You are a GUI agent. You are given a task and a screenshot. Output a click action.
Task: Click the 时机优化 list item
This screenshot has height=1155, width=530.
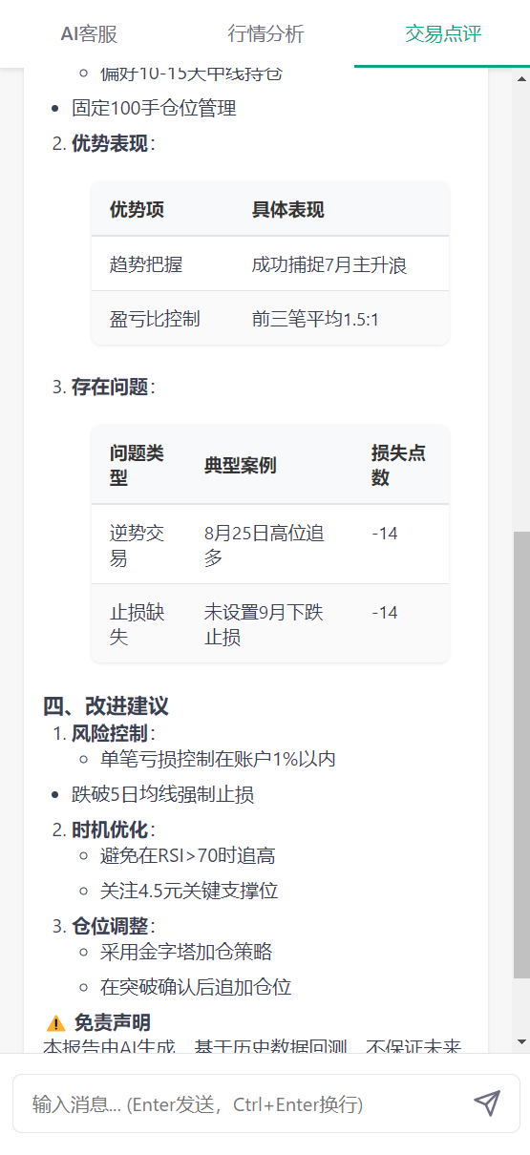[113, 829]
